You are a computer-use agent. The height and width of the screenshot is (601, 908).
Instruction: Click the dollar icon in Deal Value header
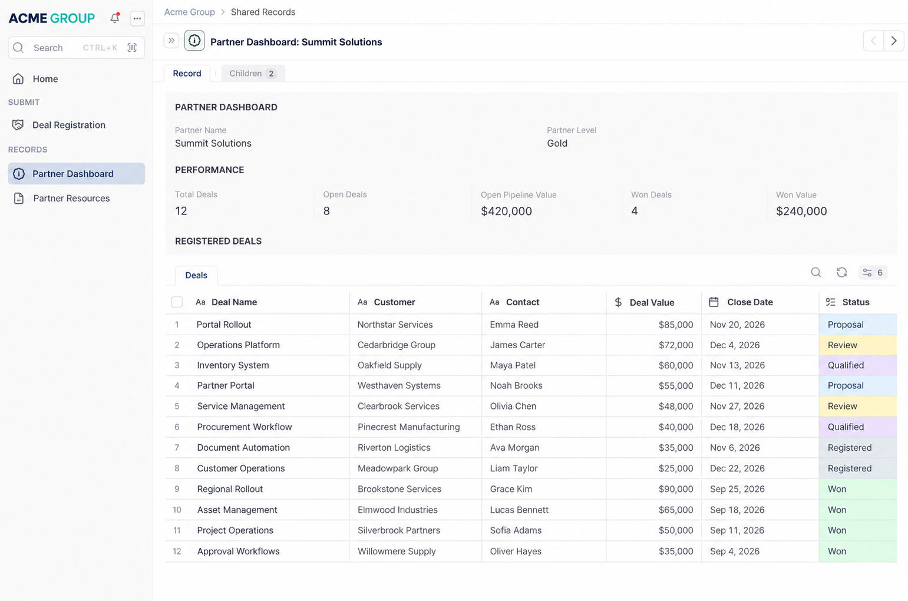pyautogui.click(x=618, y=302)
